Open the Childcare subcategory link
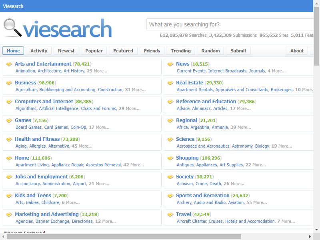The width and height of the screenshot is (320, 240). [x=50, y=202]
